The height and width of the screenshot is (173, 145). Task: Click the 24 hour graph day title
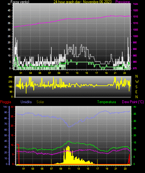[82, 2]
